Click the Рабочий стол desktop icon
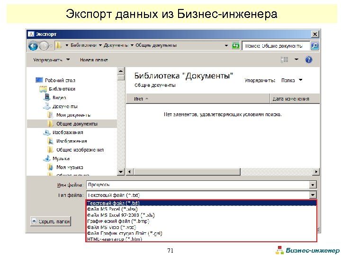341x255 pixels. (39, 80)
